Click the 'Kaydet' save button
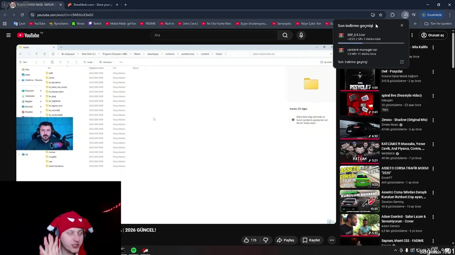455x255 pixels. [x=311, y=240]
